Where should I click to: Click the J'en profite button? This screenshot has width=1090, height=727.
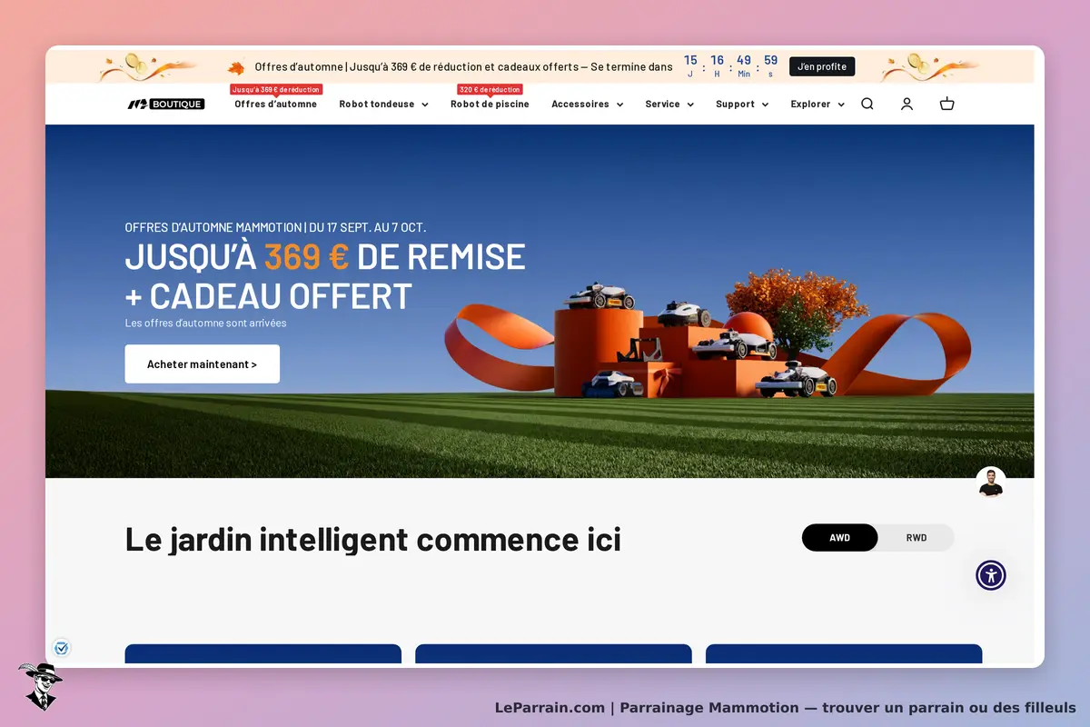822,66
